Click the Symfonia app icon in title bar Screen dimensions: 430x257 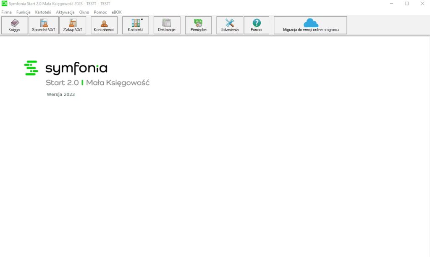point(4,3)
